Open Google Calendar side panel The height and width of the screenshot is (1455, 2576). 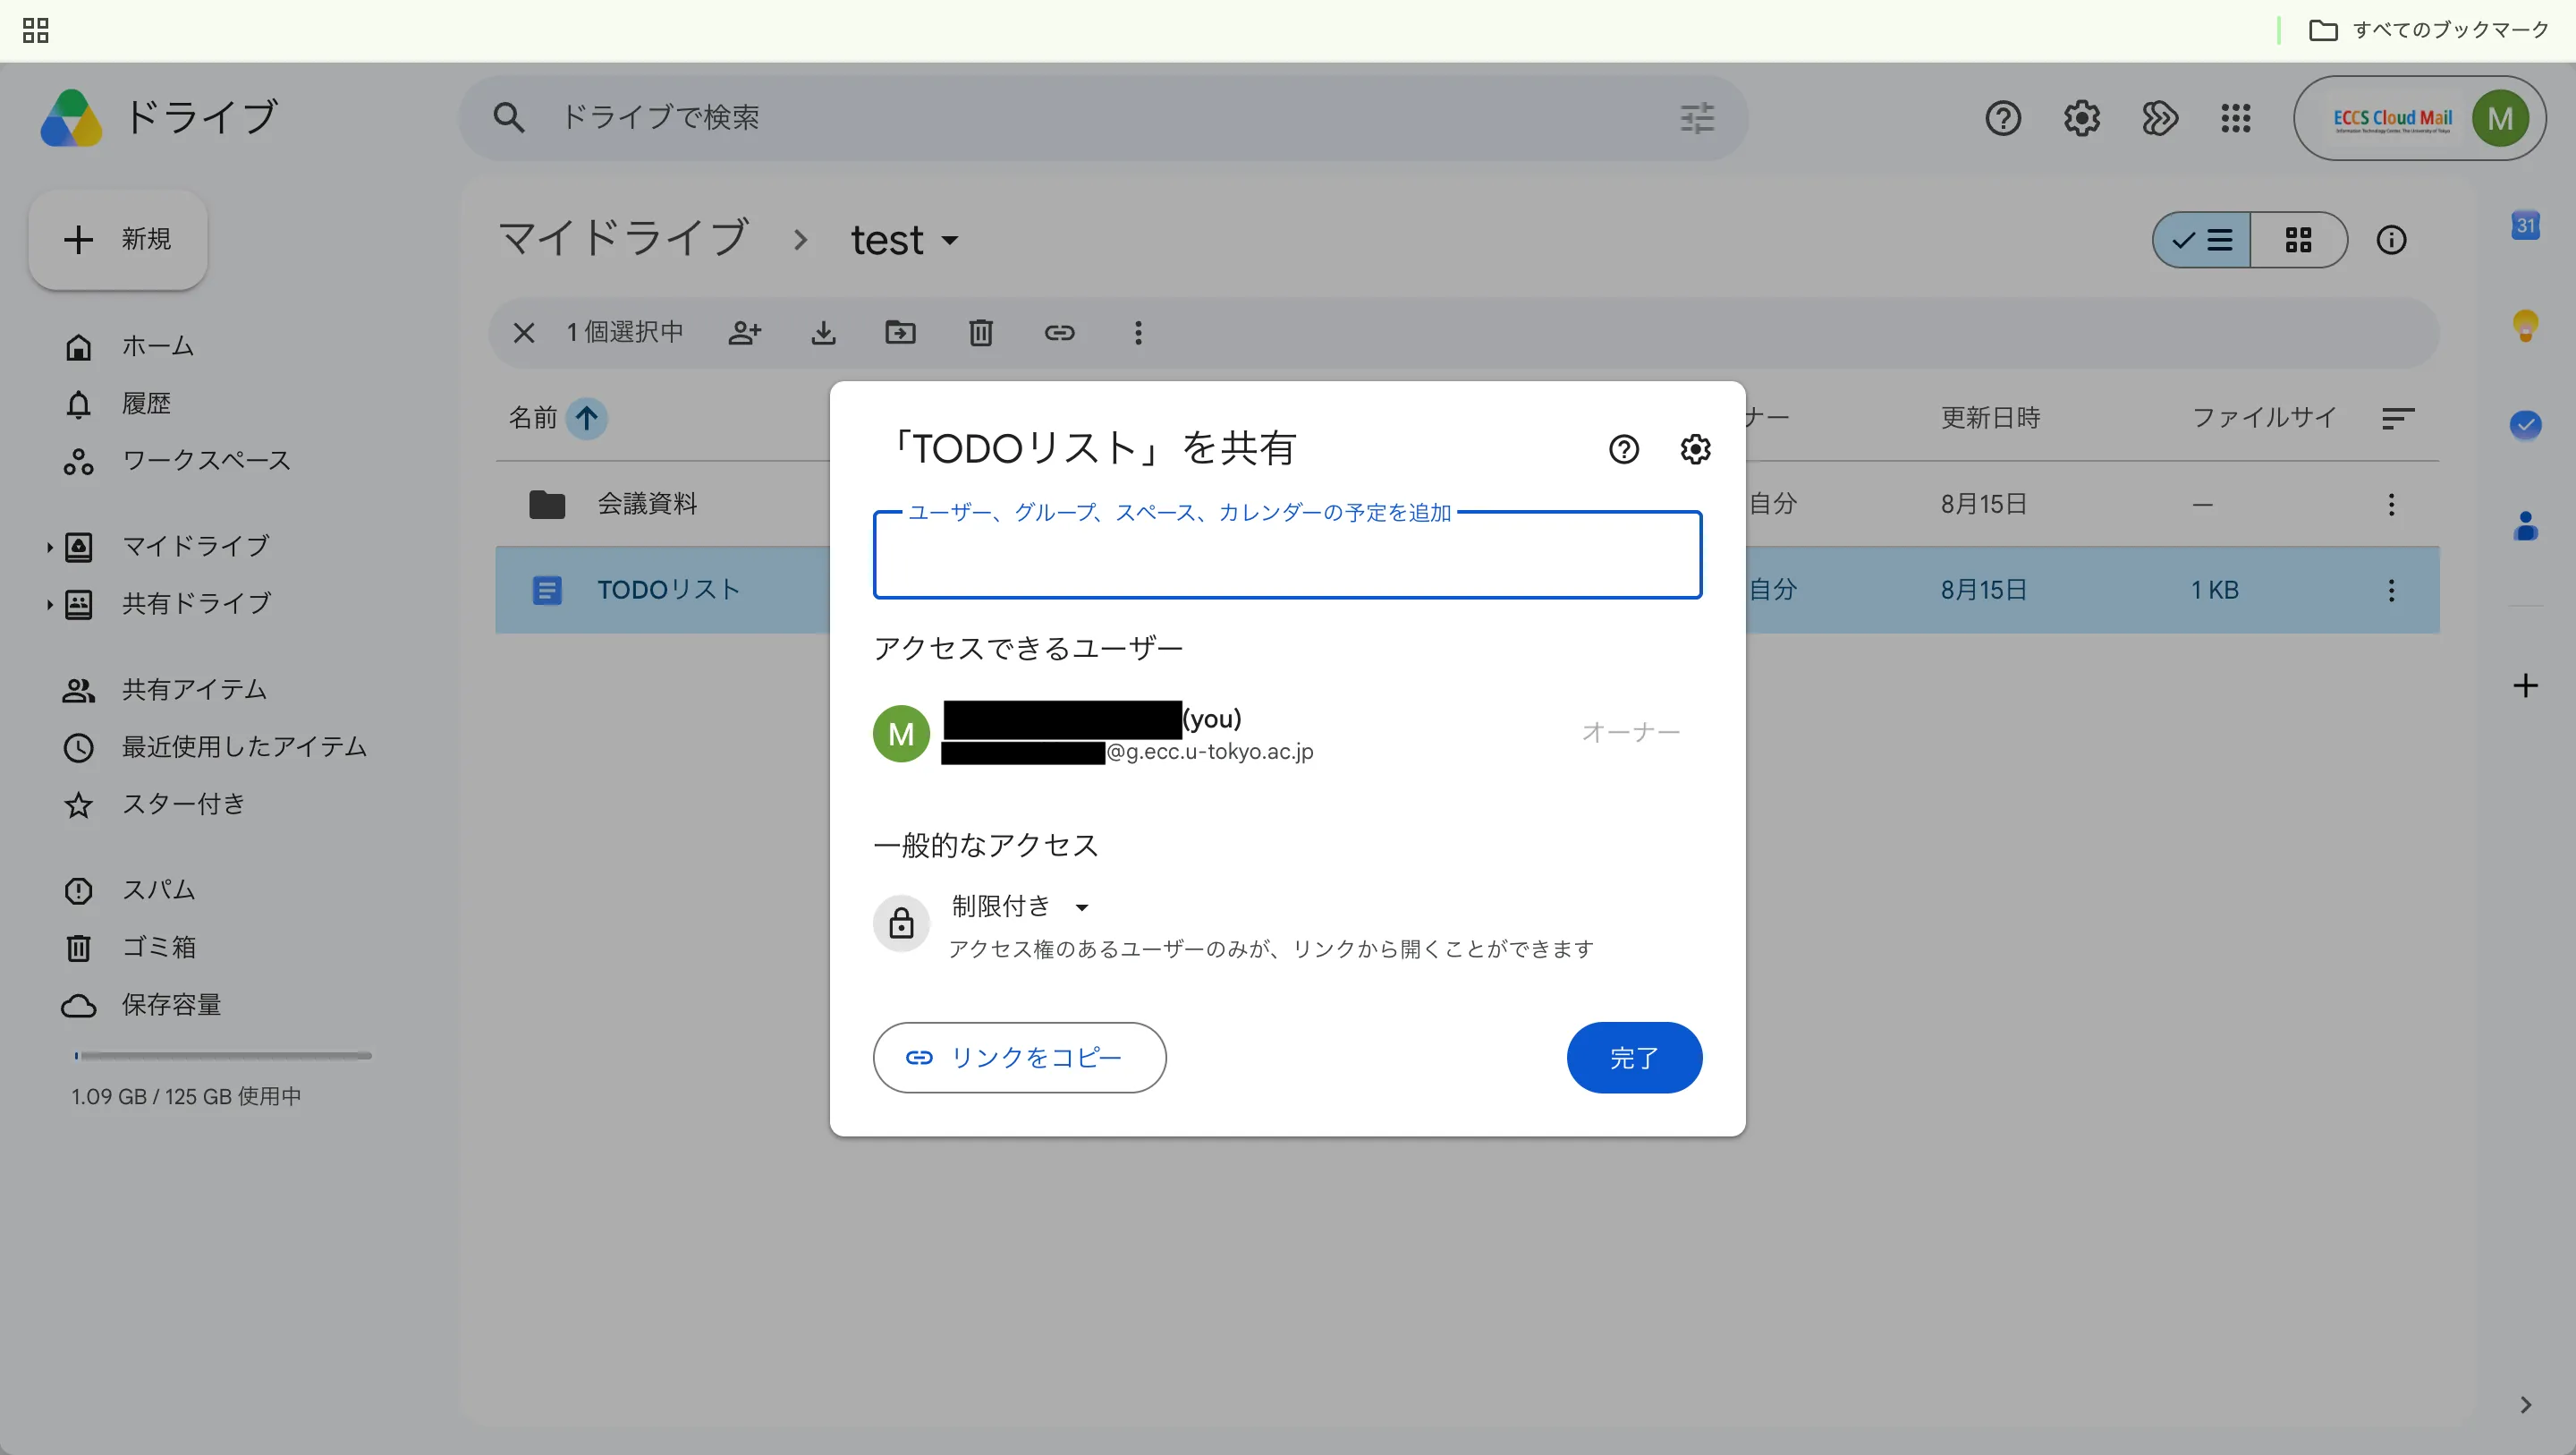coord(2526,225)
